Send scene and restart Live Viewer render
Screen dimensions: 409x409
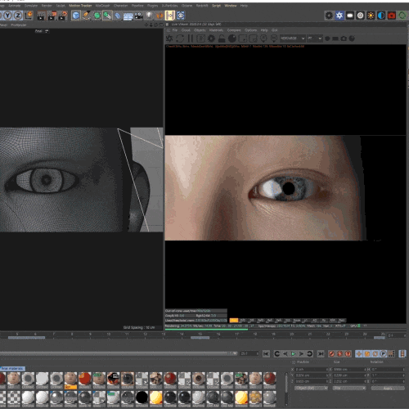[x=169, y=38]
